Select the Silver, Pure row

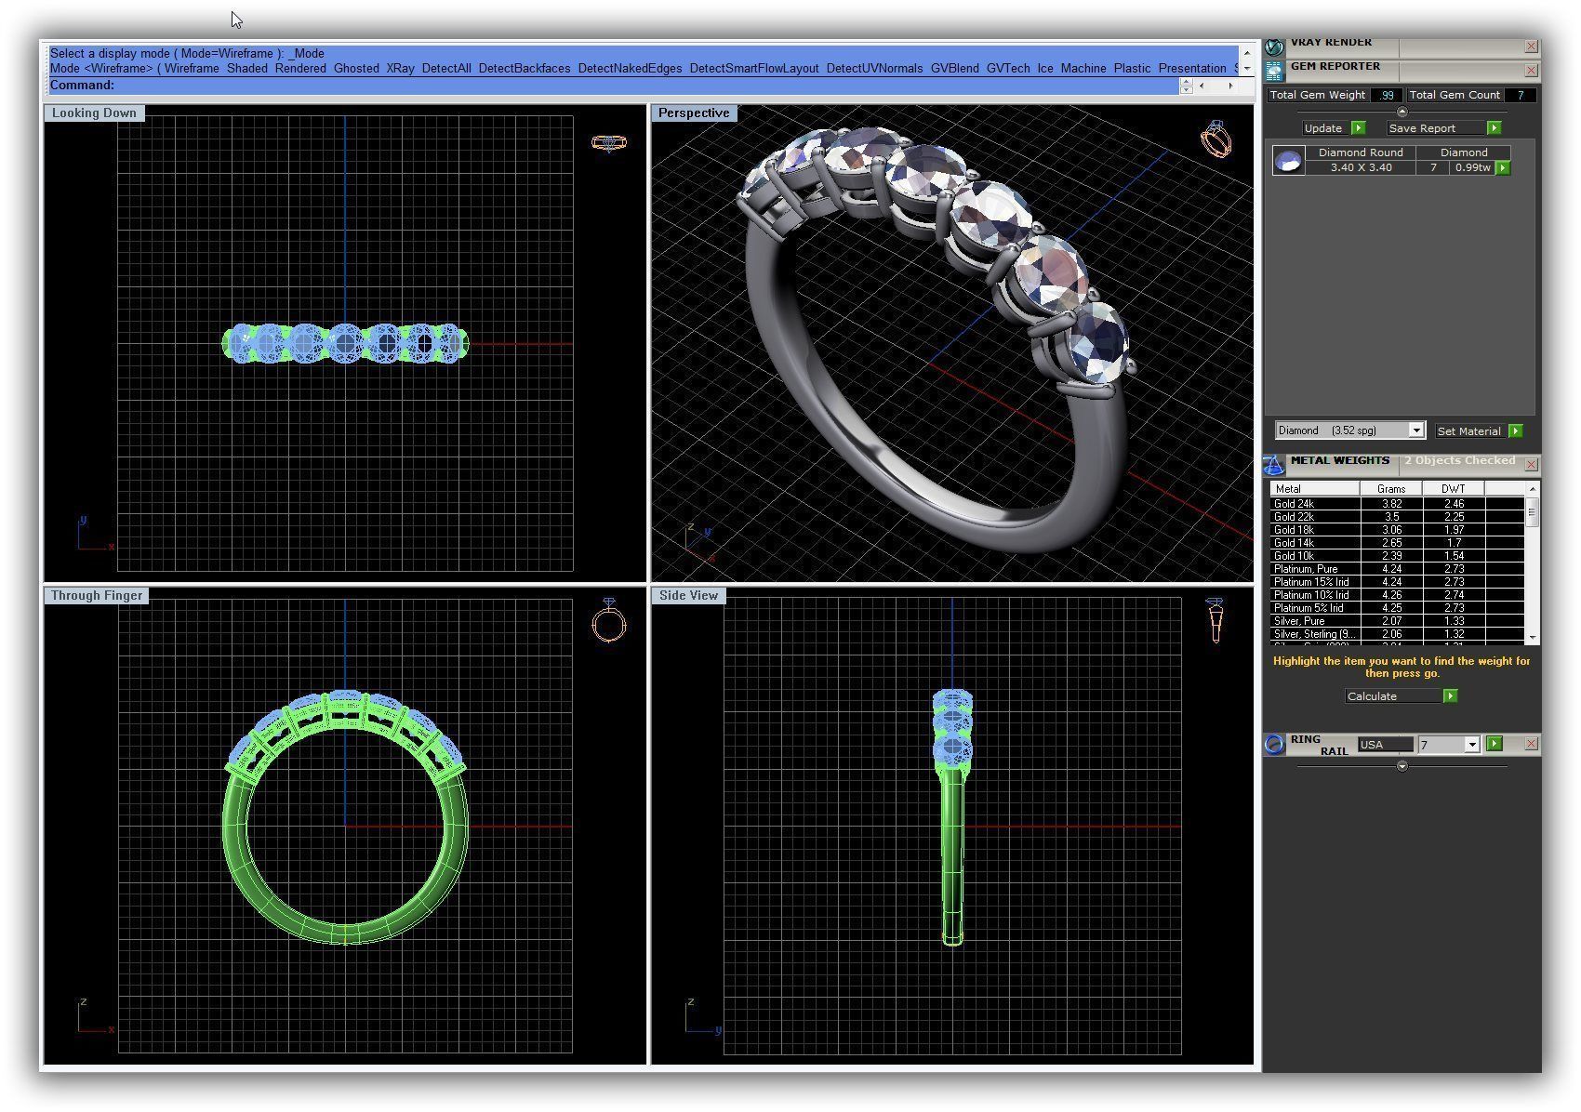[x=1397, y=621]
